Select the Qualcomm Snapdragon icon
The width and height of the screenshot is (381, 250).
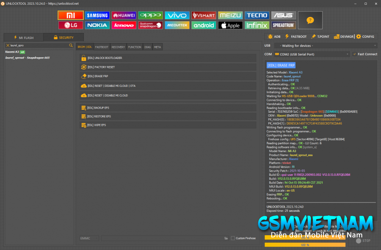(150, 25)
